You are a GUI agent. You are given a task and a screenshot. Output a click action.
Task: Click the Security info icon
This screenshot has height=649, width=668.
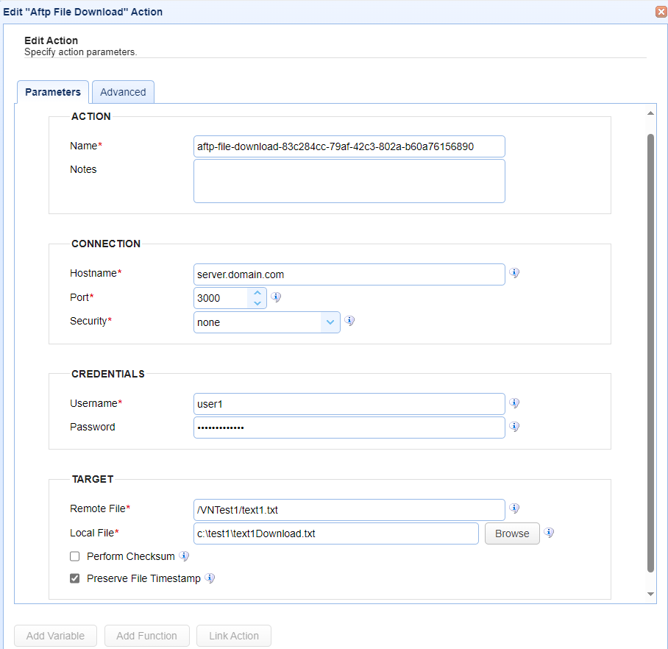(349, 321)
